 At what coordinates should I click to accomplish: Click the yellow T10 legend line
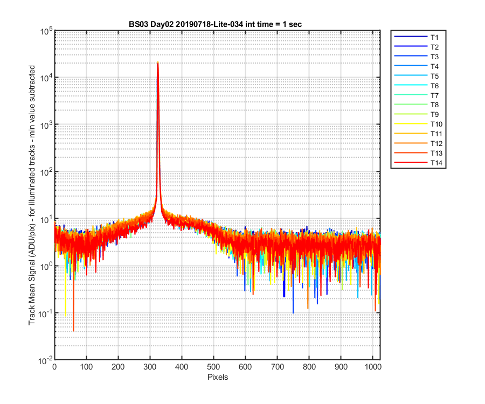(x=411, y=123)
